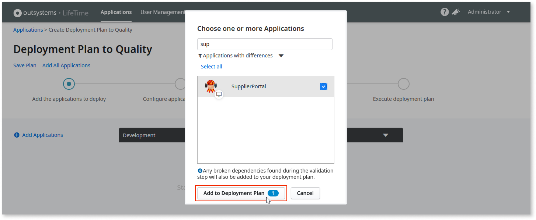Open the User Management menu
536x220 pixels.
point(163,11)
